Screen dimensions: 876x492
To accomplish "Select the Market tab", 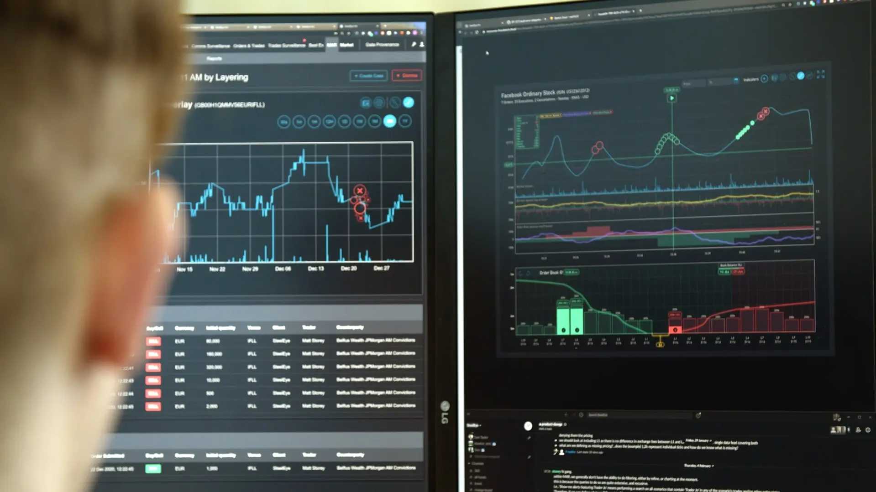I will point(346,45).
